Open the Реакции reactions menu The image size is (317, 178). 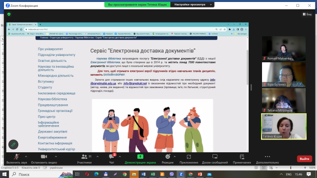167,159
